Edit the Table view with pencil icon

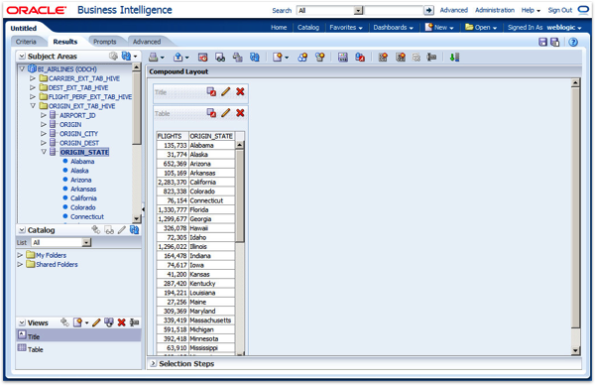tap(225, 113)
